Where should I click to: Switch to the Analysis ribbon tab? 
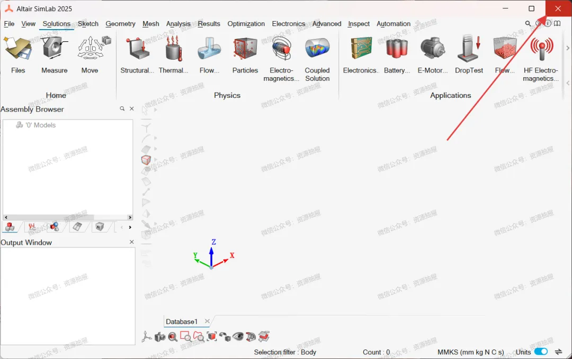pyautogui.click(x=178, y=24)
